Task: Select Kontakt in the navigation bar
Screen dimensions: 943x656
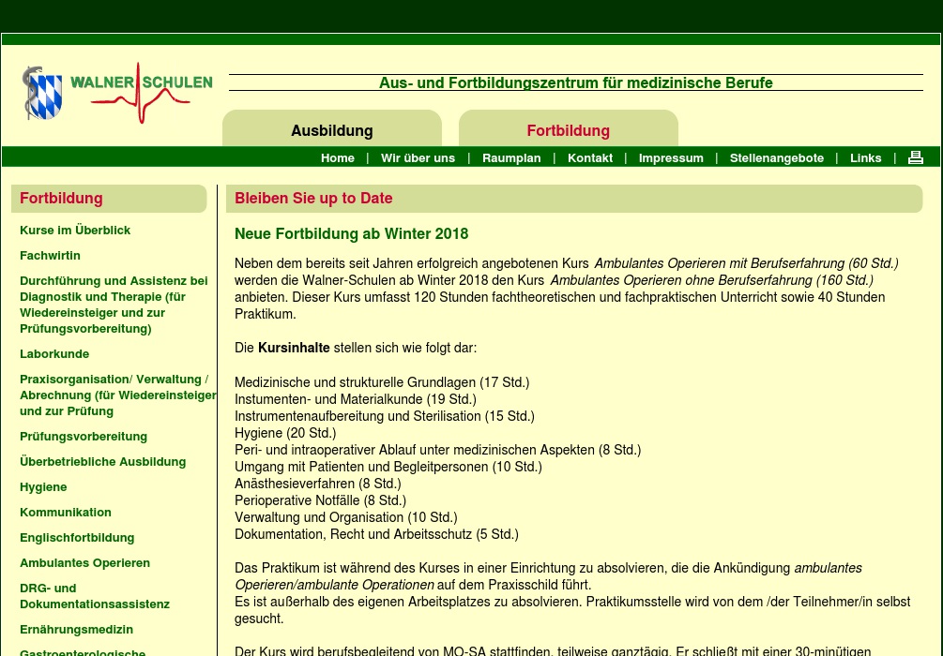Action: (590, 158)
